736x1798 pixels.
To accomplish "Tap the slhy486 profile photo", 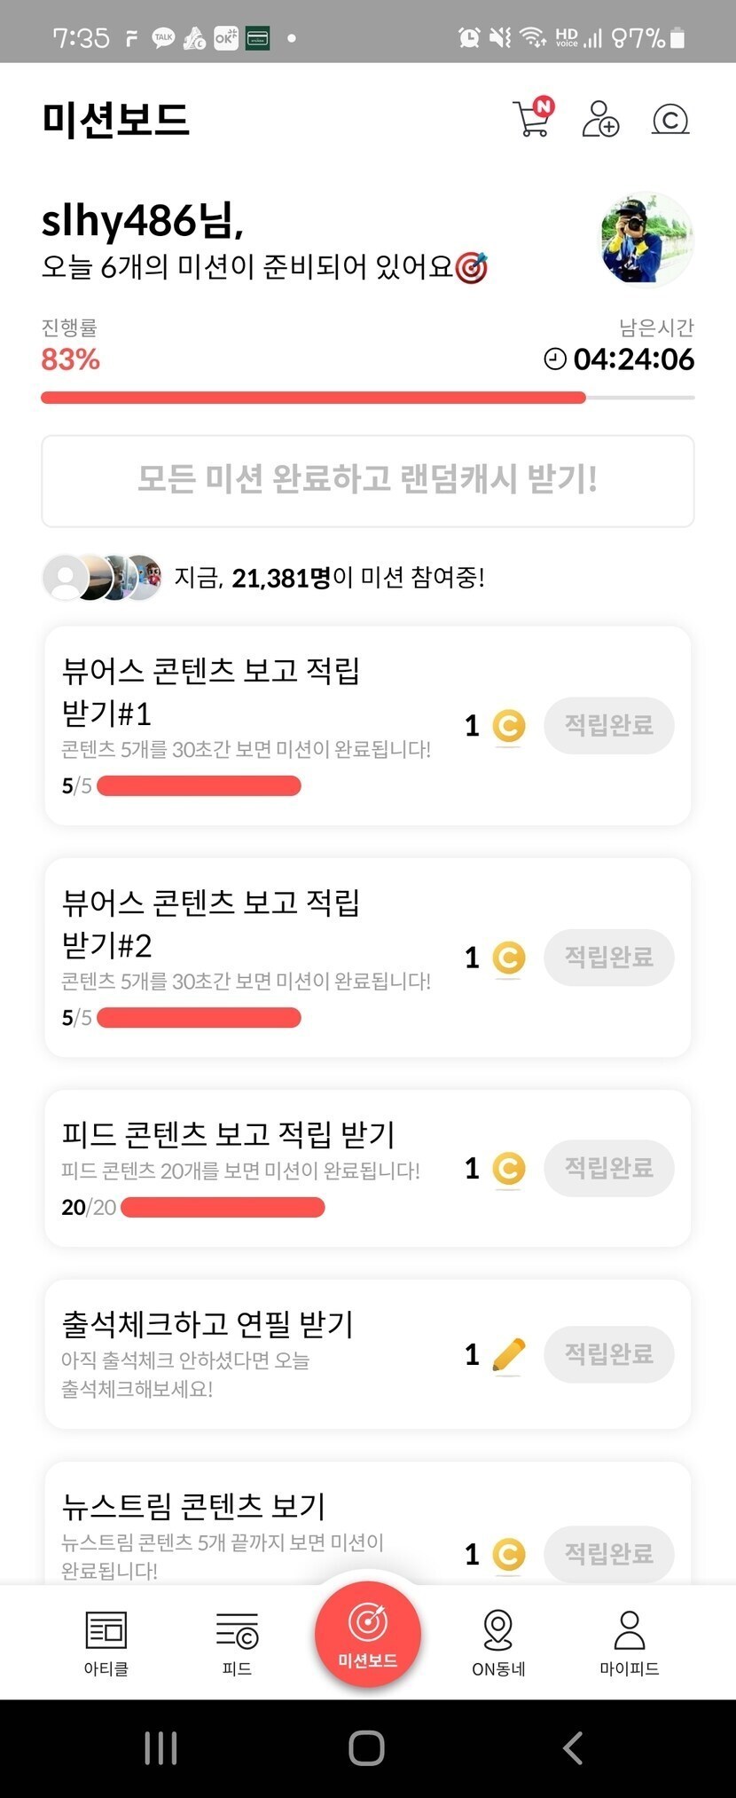I will (x=646, y=239).
